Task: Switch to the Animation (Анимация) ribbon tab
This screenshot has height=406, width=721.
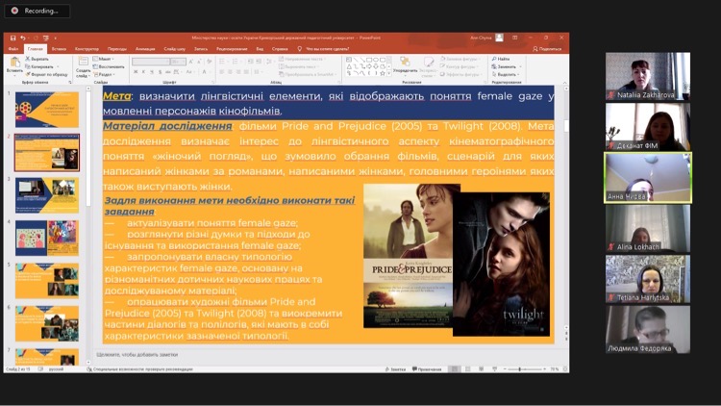Action: 145,48
